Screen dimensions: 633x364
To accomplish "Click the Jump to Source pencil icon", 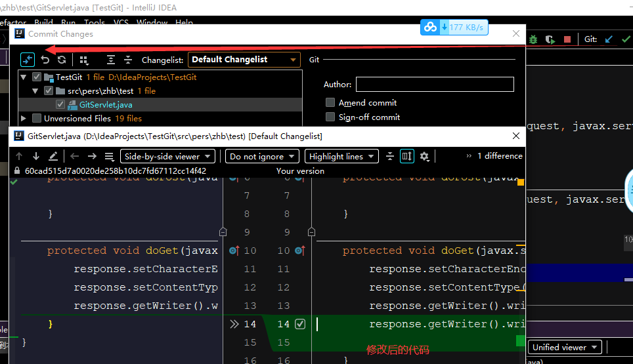I will (53, 156).
